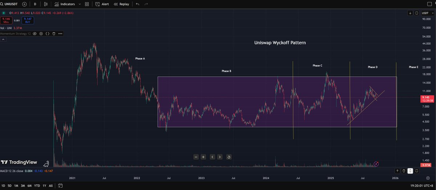Image resolution: width=436 pixels, height=190 pixels.
Task: Open the Indicators dialog
Action: [x=65, y=4]
